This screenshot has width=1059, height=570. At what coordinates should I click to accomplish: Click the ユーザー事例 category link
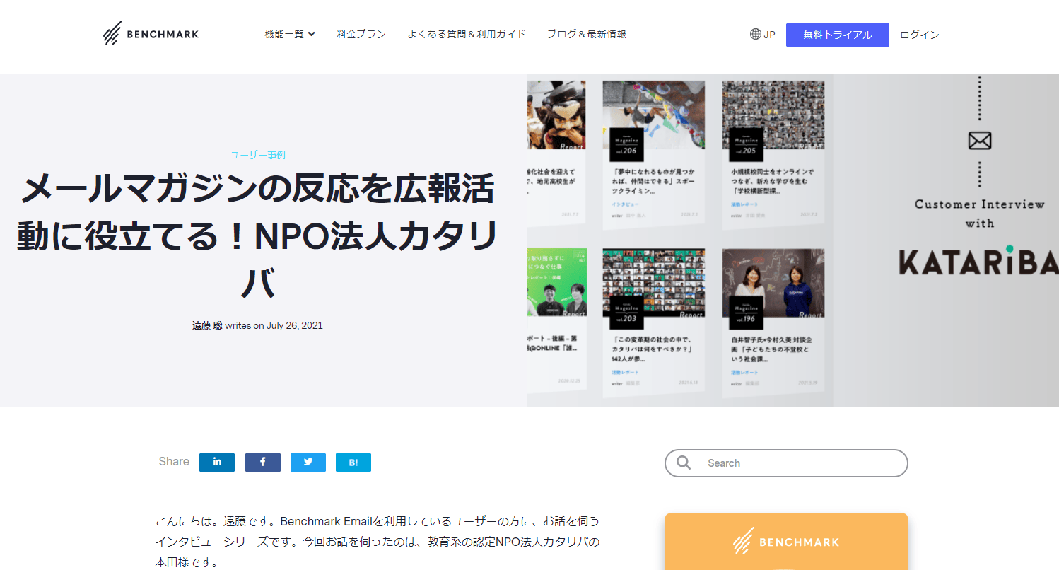258,155
